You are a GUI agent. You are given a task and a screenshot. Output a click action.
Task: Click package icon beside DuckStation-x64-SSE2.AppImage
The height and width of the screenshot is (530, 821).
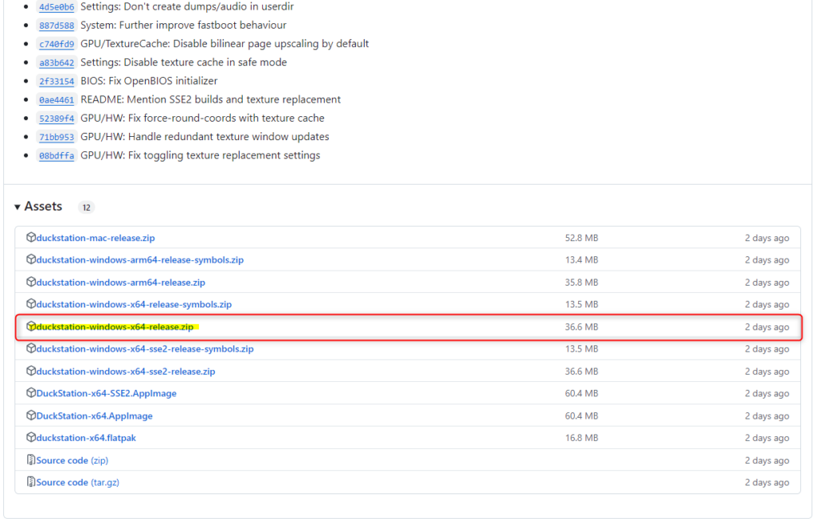31,392
